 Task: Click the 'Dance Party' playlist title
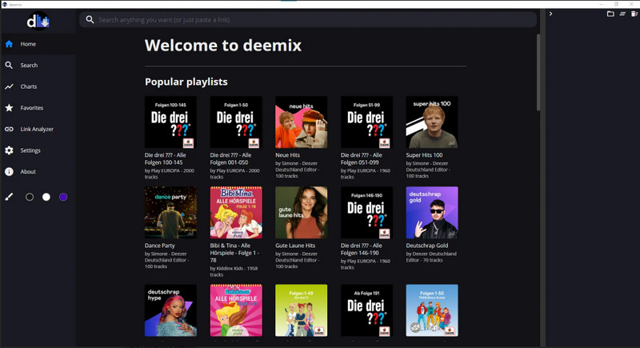point(159,246)
